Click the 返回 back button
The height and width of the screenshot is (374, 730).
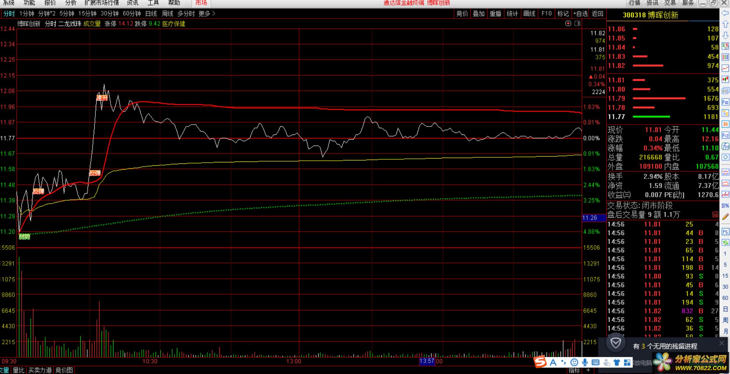click(597, 13)
